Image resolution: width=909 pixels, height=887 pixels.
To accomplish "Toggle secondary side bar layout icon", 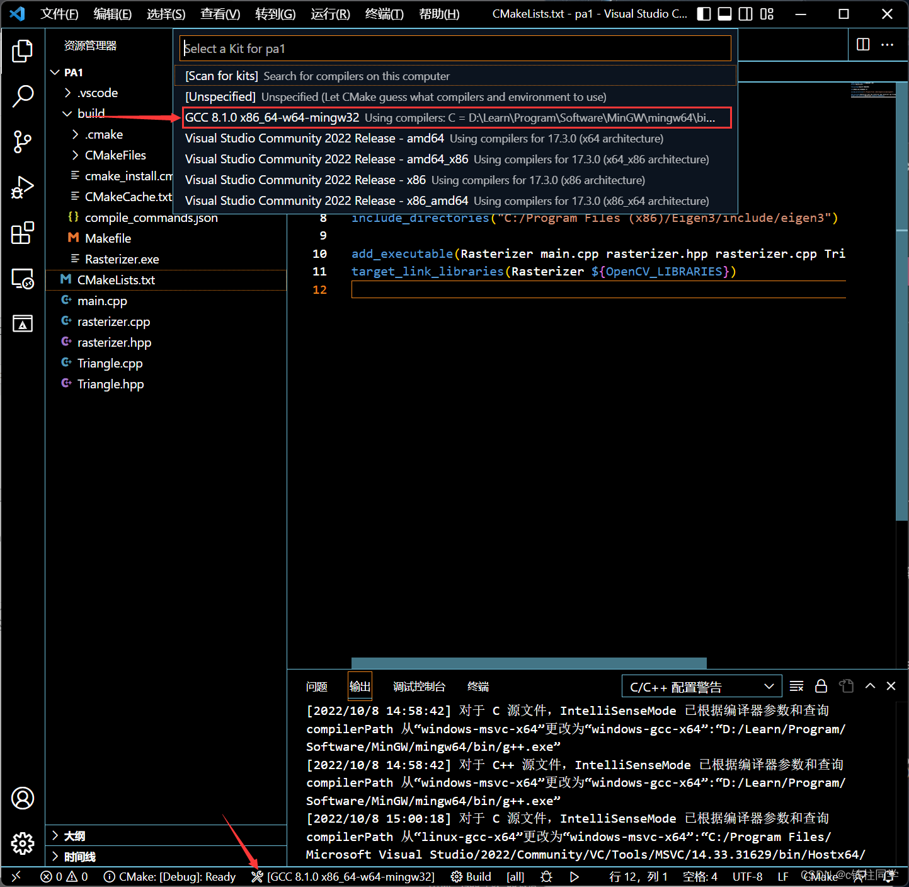I will [x=746, y=14].
